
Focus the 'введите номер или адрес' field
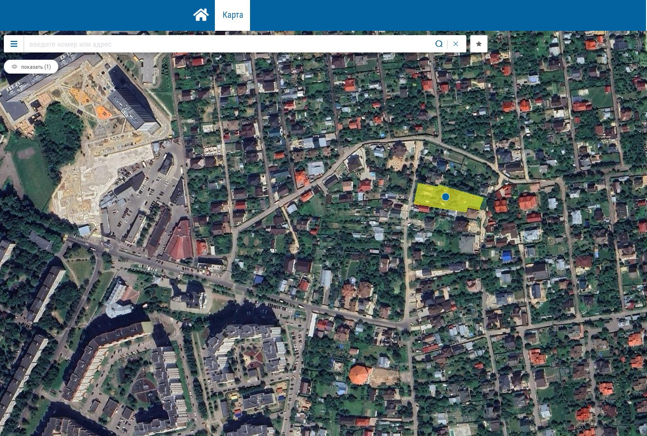(227, 44)
